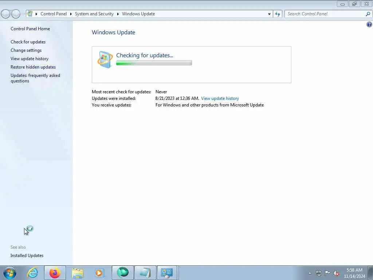The width and height of the screenshot is (373, 280).
Task: Open Windows Explorer folder icon in taskbar
Action: (x=78, y=273)
